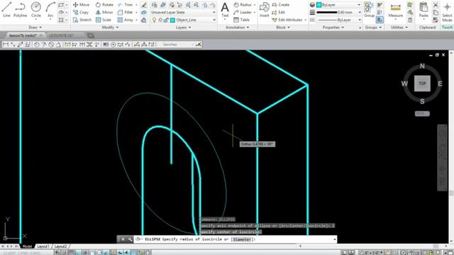
Task: Select the Circle tool
Action: pos(36,9)
